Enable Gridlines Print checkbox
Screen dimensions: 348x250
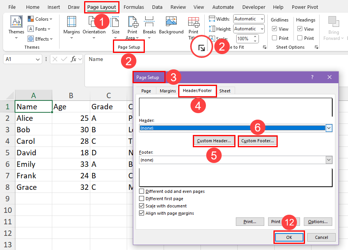click(274, 38)
